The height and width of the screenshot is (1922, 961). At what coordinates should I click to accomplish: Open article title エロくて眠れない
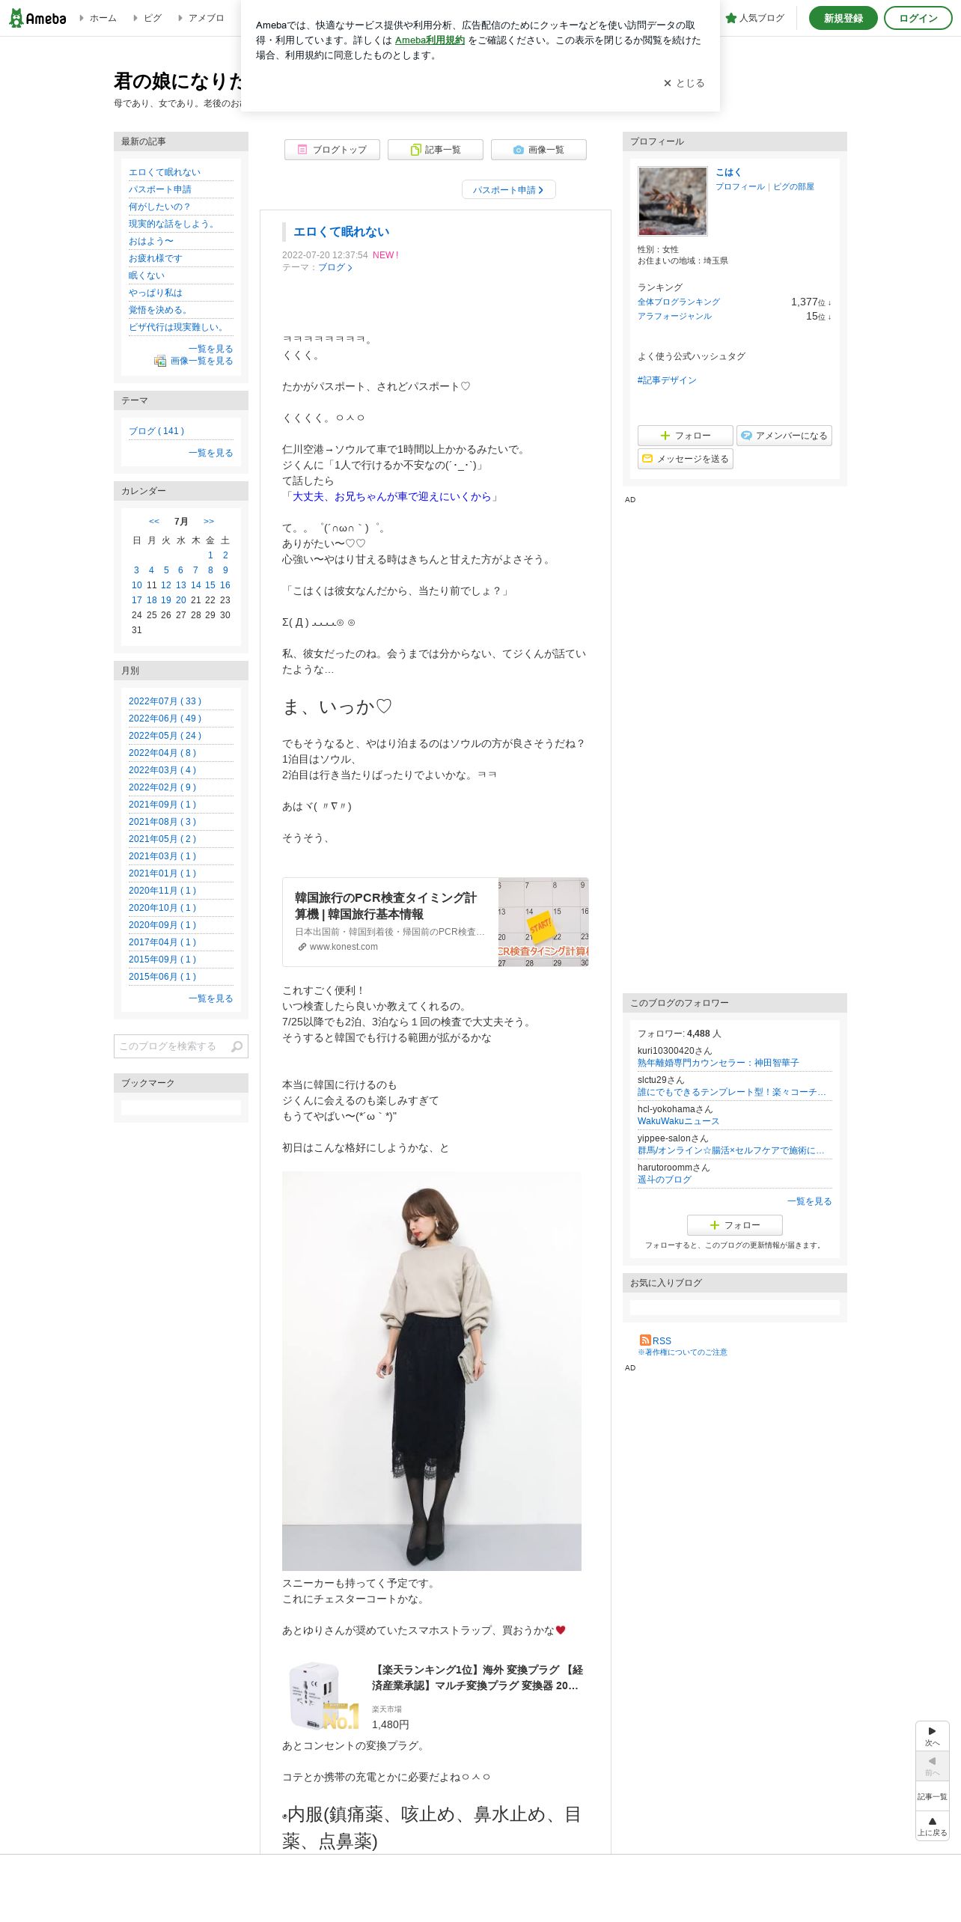[x=341, y=232]
